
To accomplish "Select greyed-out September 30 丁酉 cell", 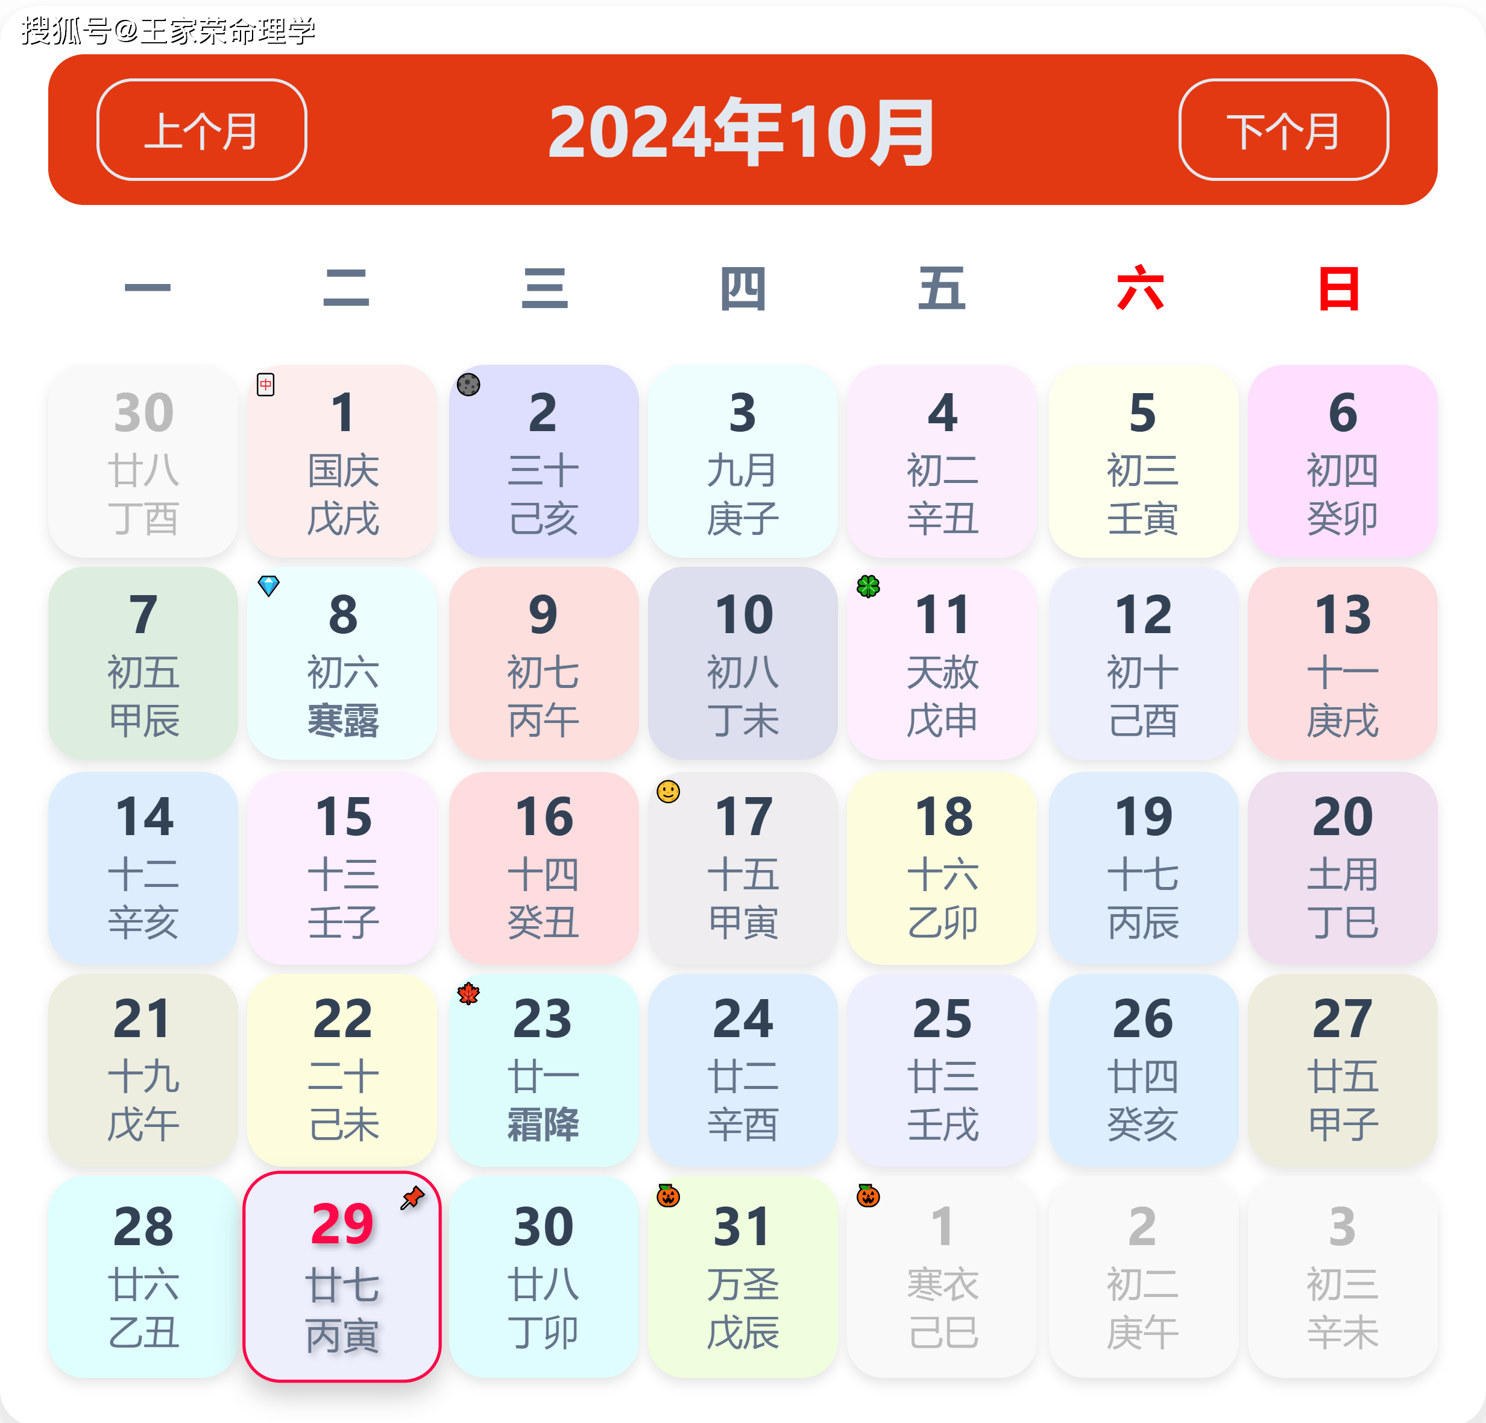I will tap(143, 462).
